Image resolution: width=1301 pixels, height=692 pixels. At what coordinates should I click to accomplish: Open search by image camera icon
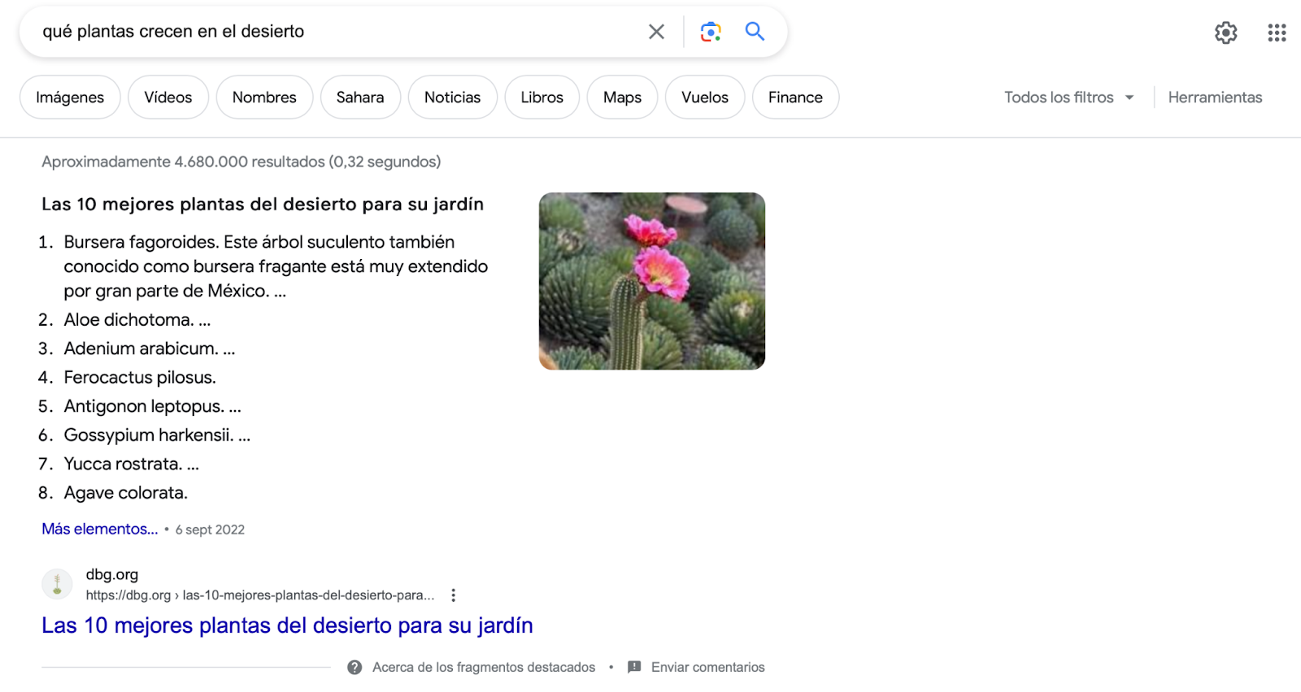(711, 32)
